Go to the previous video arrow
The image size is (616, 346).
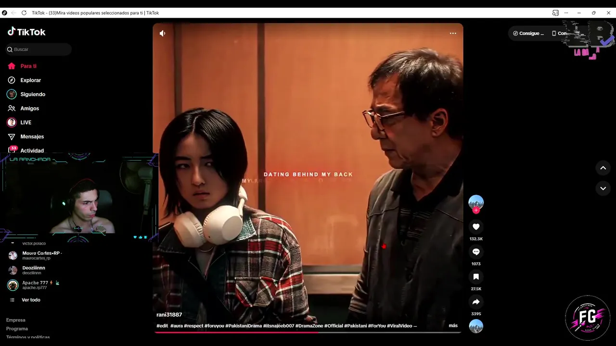pos(603,168)
